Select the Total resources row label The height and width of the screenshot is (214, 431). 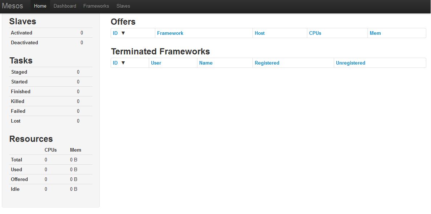pyautogui.click(x=16, y=160)
